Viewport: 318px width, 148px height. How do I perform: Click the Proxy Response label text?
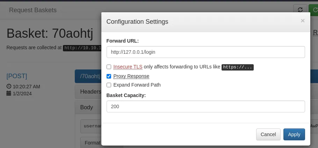click(x=131, y=76)
